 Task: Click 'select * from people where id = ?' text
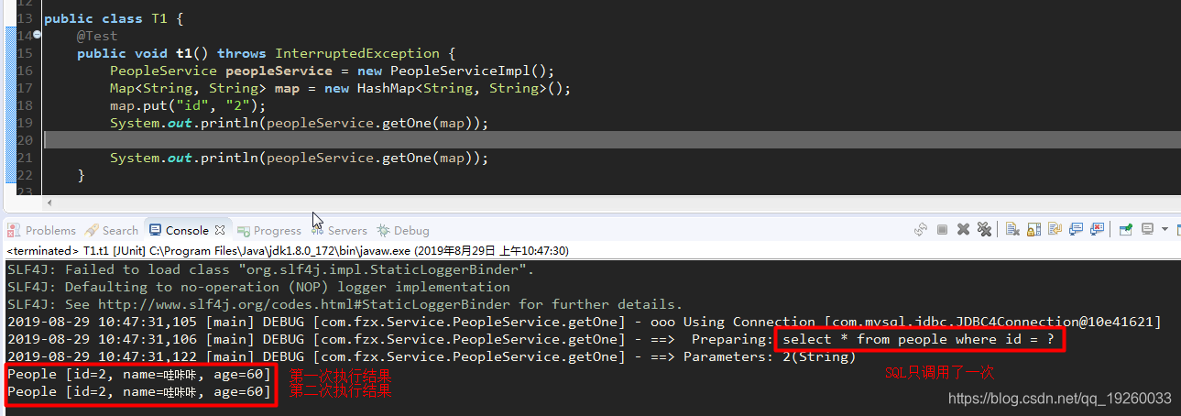919,339
